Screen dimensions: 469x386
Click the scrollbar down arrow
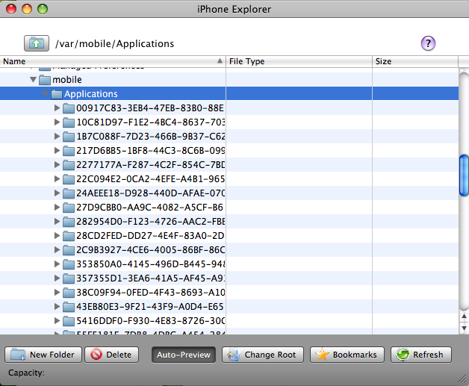[x=464, y=329]
